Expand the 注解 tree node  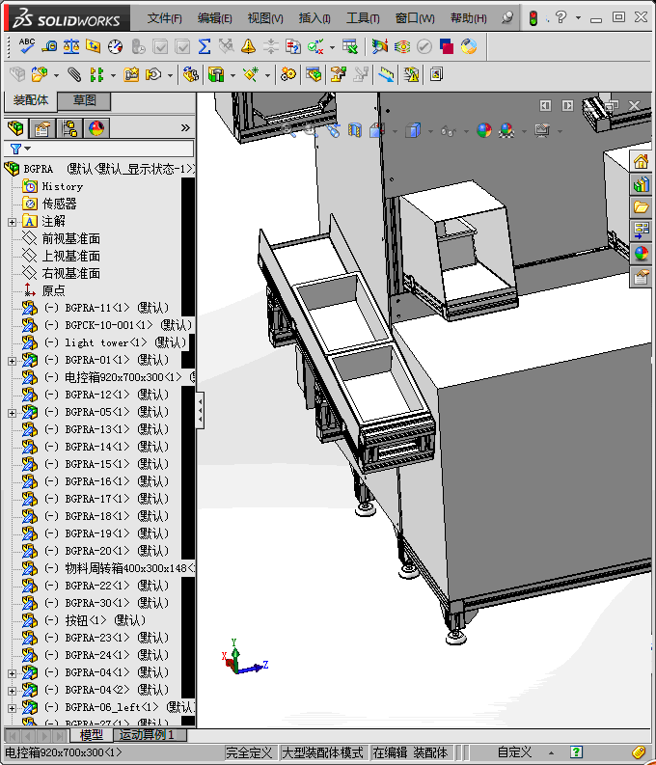13,222
